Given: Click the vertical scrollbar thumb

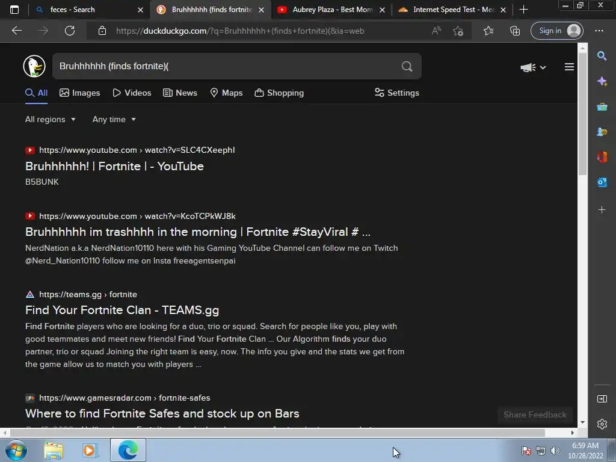Looking at the screenshot, I should point(582,114).
